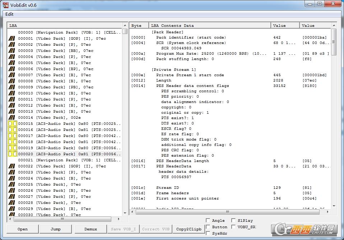The width and height of the screenshot is (344, 240).
Task: Click the video pack icon for LBA 000003
Action: coord(11,51)
